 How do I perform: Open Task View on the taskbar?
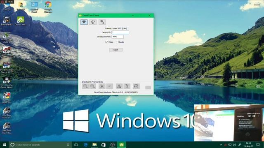pos(76,145)
